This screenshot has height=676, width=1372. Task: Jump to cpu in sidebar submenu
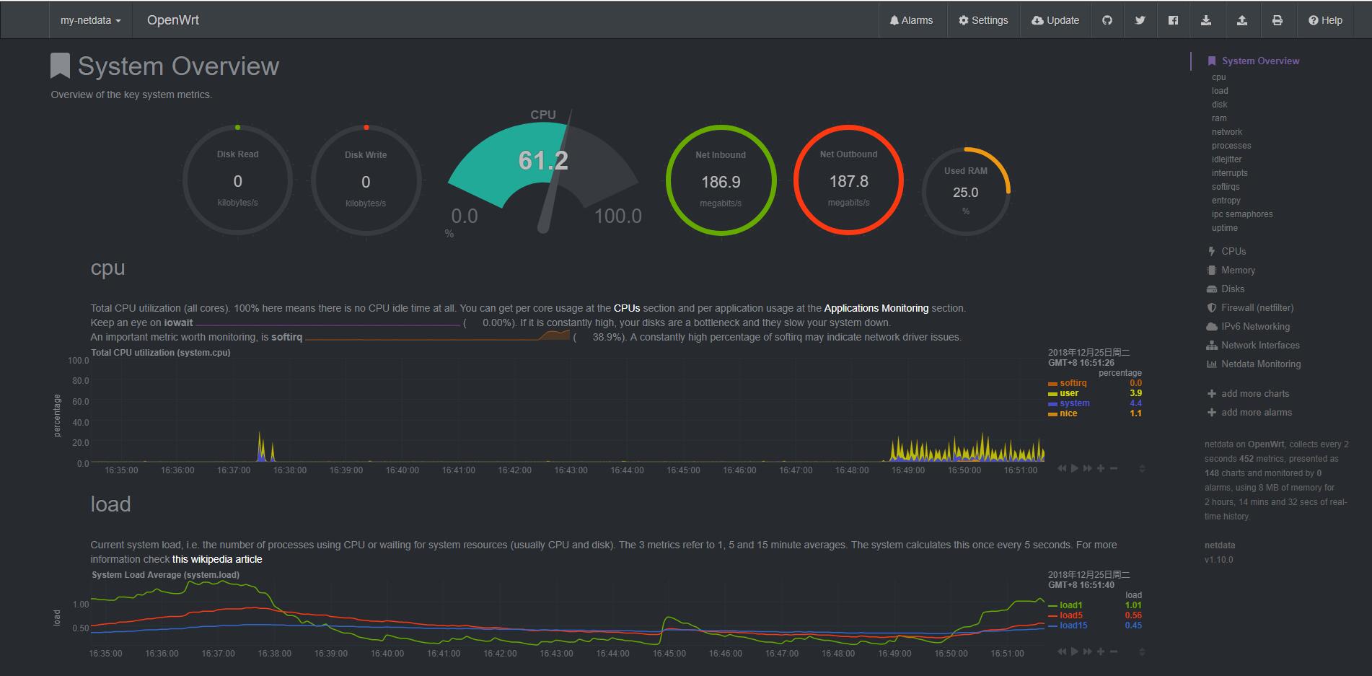[x=1218, y=77]
